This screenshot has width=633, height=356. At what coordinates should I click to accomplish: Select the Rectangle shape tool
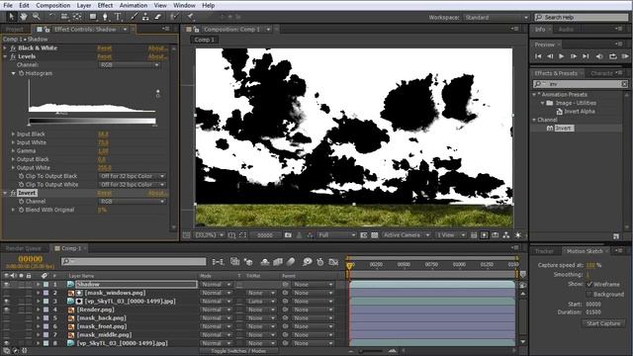93,17
